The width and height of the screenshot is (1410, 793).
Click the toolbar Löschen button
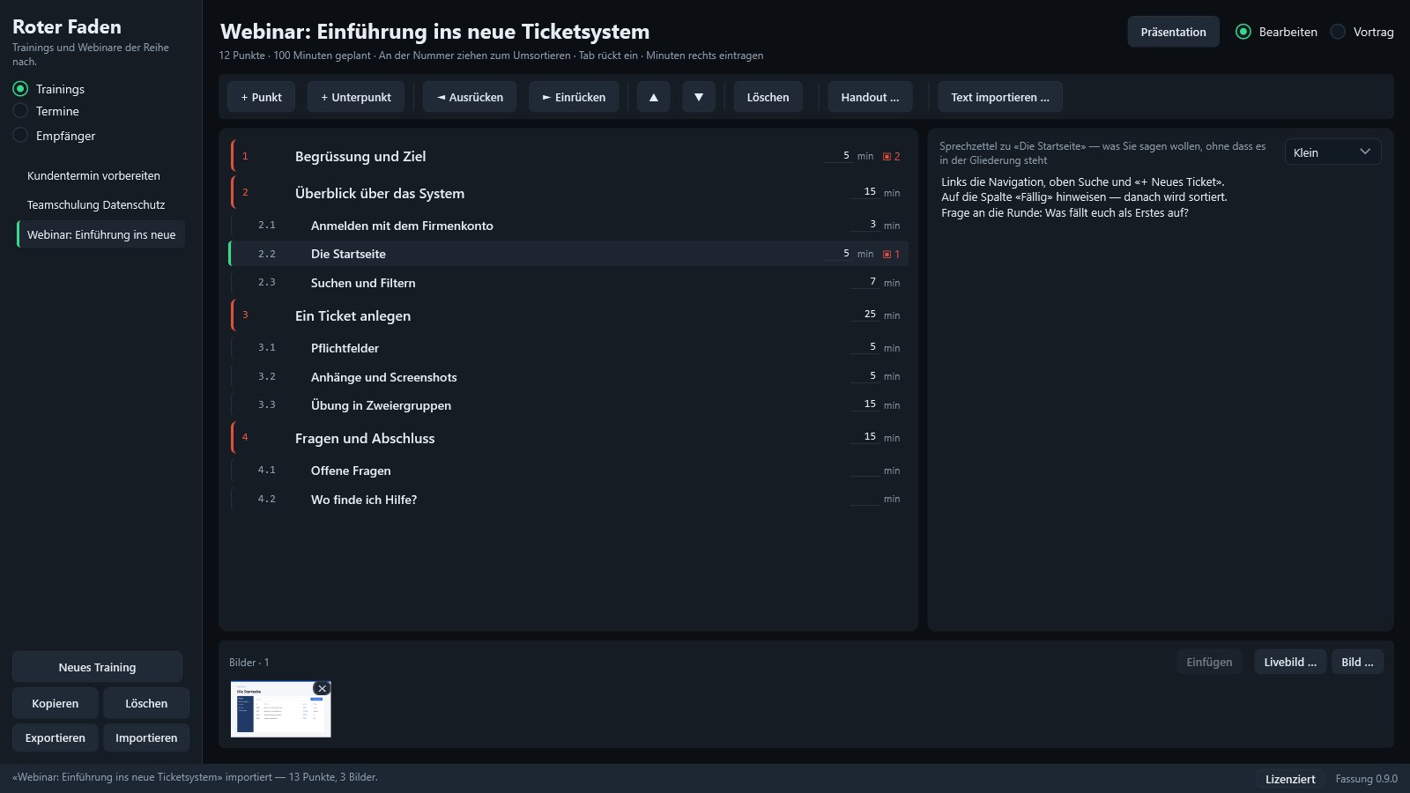coord(768,97)
